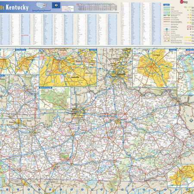
Task: Click the US locator map thumbnail
Action: click(x=41, y=6)
